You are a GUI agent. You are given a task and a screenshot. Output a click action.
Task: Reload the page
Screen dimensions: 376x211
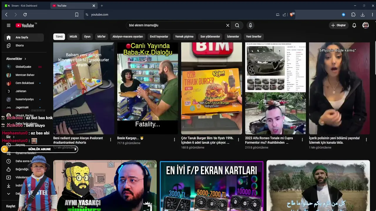pos(25,15)
